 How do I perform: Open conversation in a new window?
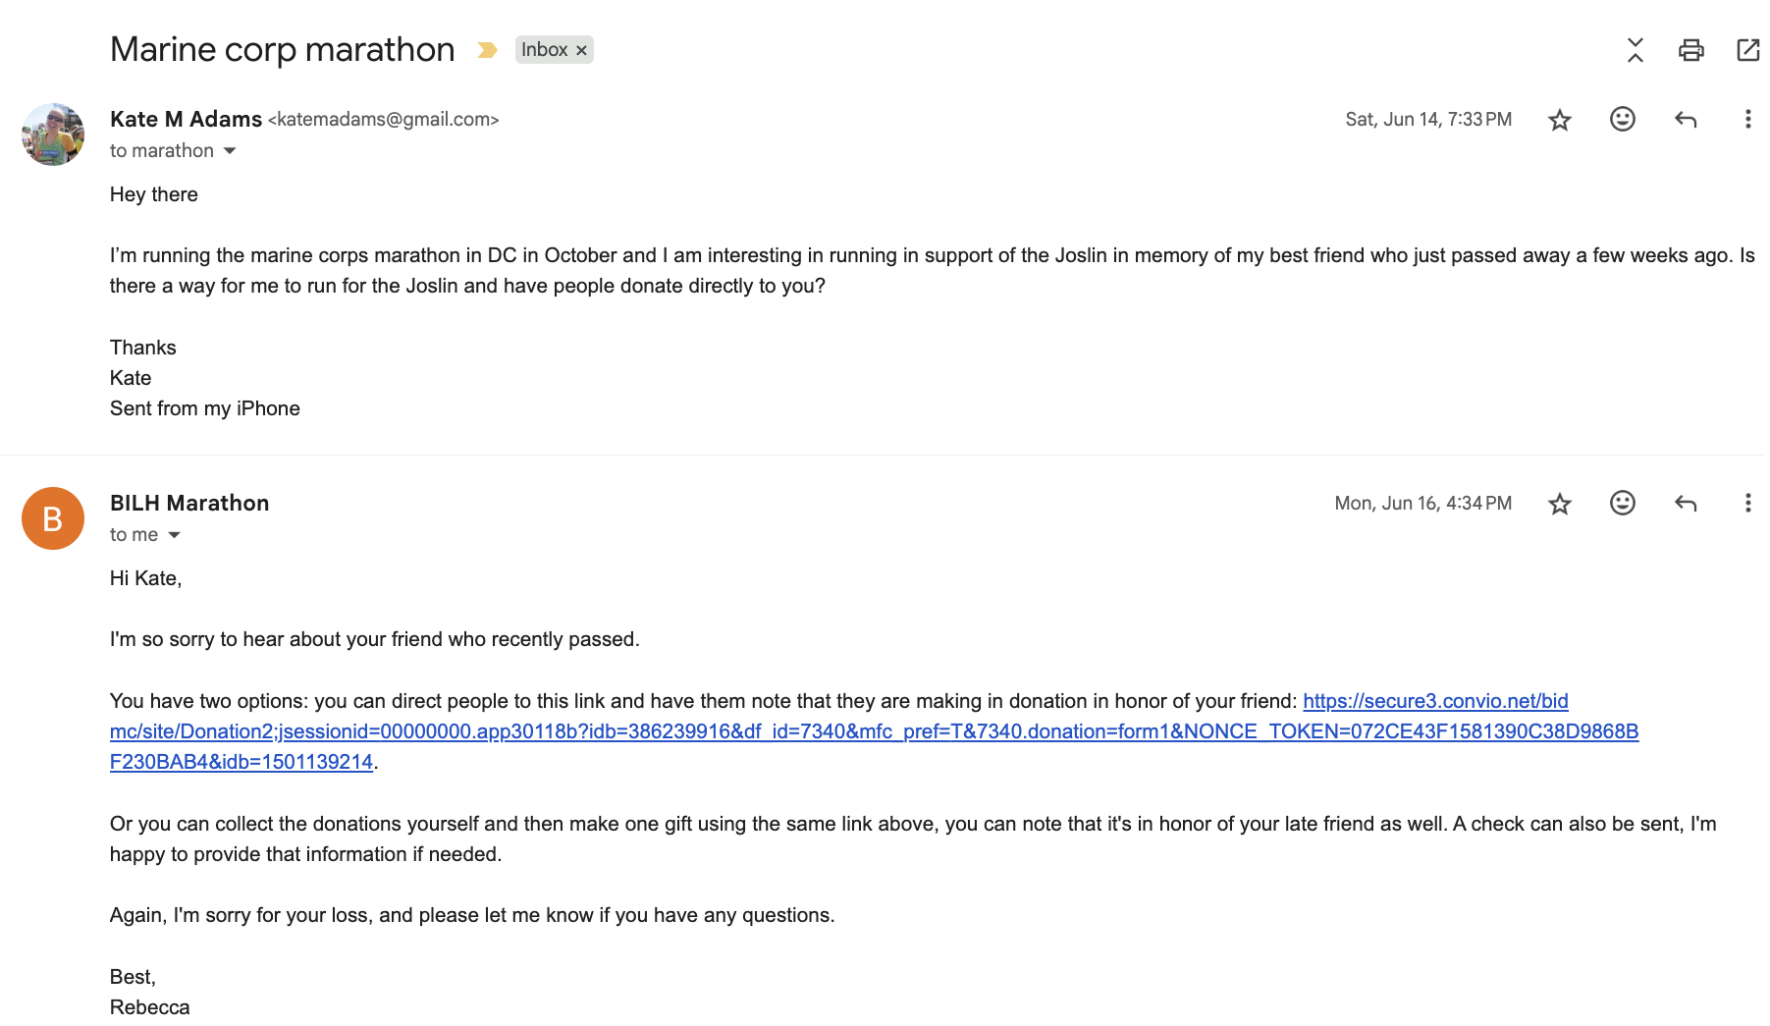point(1747,50)
